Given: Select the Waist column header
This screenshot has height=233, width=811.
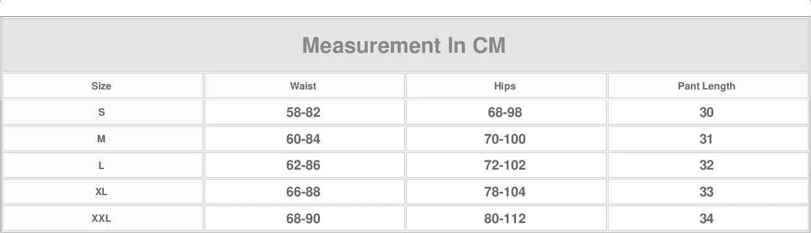Looking at the screenshot, I should click(x=303, y=86).
